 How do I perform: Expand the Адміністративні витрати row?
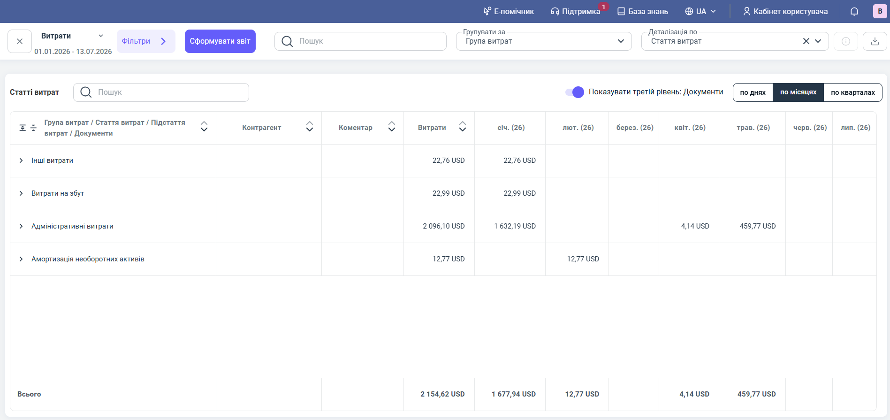click(x=21, y=226)
